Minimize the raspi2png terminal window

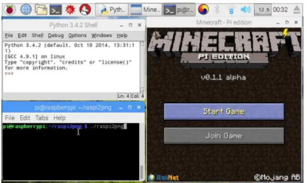tap(121, 108)
